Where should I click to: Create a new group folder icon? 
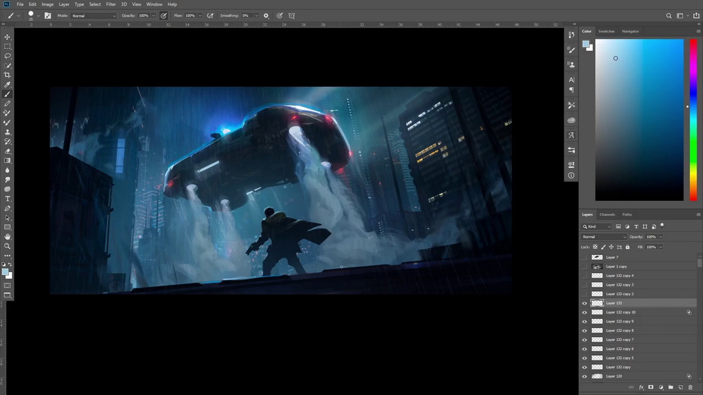click(671, 387)
